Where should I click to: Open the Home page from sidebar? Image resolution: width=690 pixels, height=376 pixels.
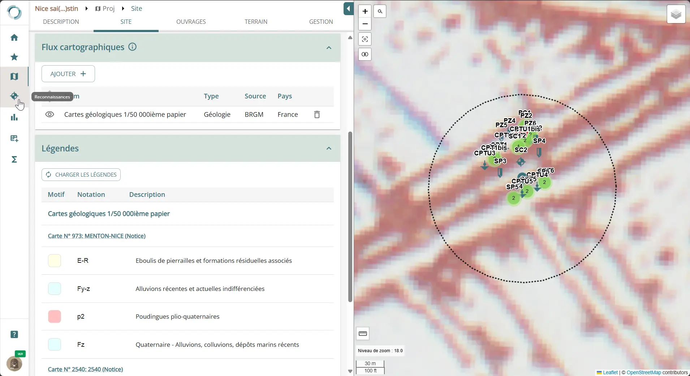(14, 37)
